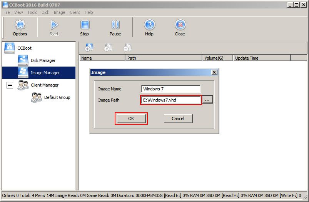Click the 'Image Name' label
This screenshot has height=202, width=309.
click(x=110, y=89)
